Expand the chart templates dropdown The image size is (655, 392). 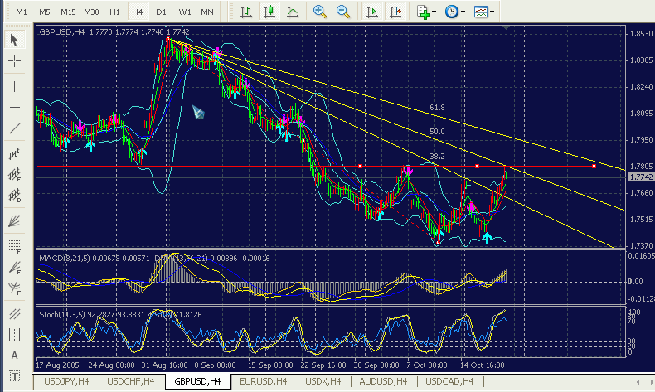coord(484,12)
